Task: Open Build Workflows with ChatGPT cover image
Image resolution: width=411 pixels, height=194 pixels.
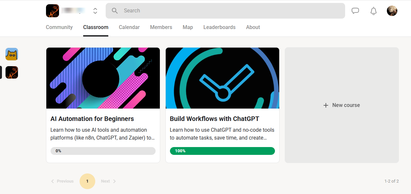Action: [222, 78]
